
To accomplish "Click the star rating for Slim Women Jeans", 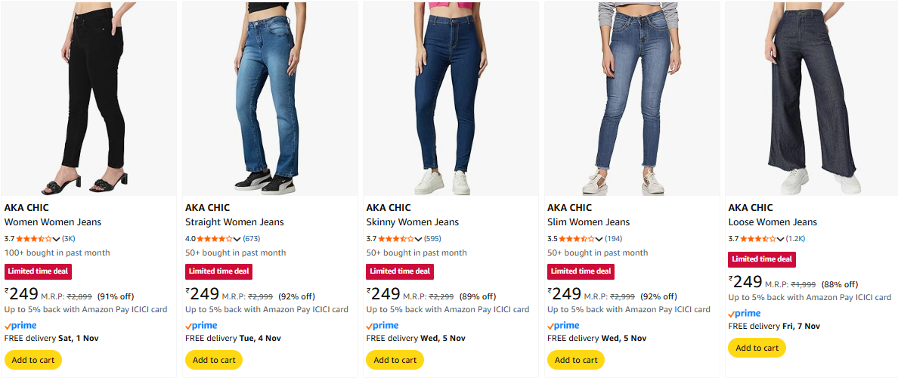I will (578, 239).
